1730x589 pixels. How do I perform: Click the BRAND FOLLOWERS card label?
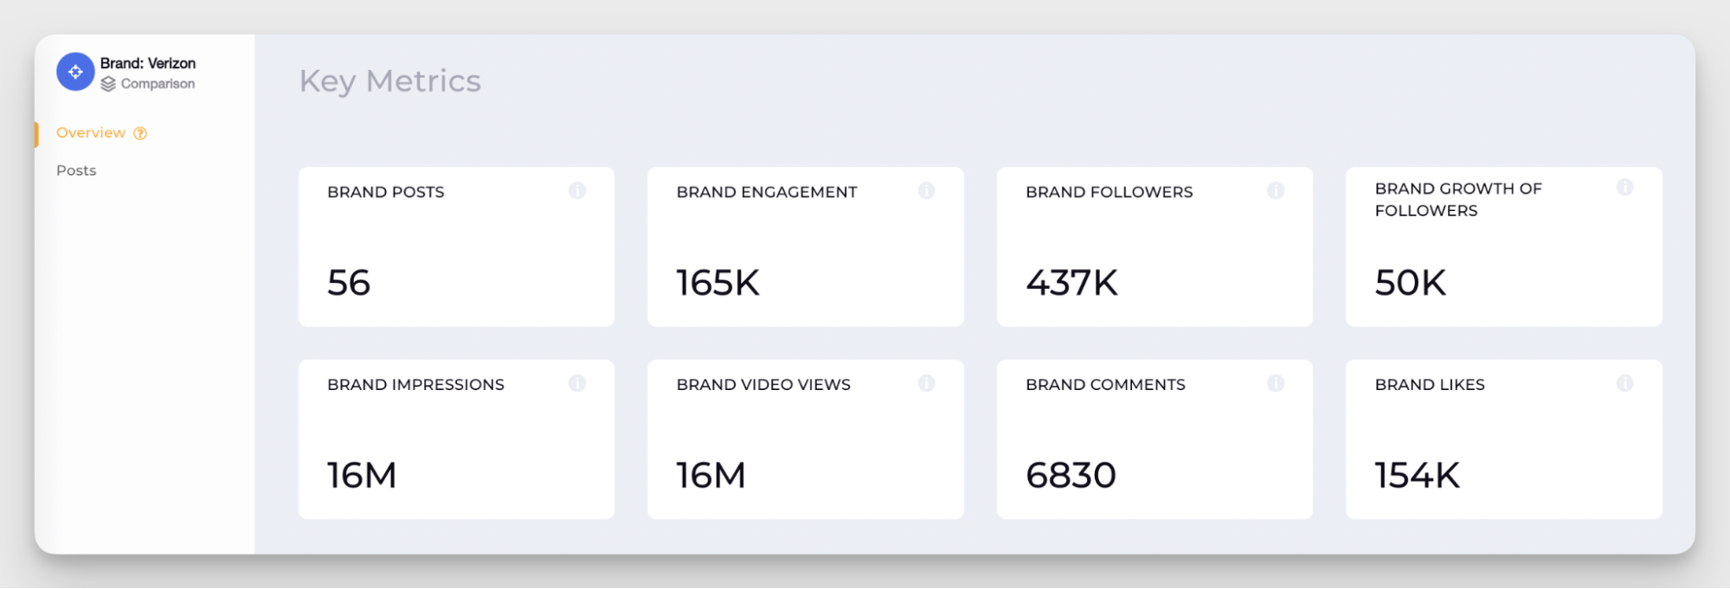tap(1109, 192)
